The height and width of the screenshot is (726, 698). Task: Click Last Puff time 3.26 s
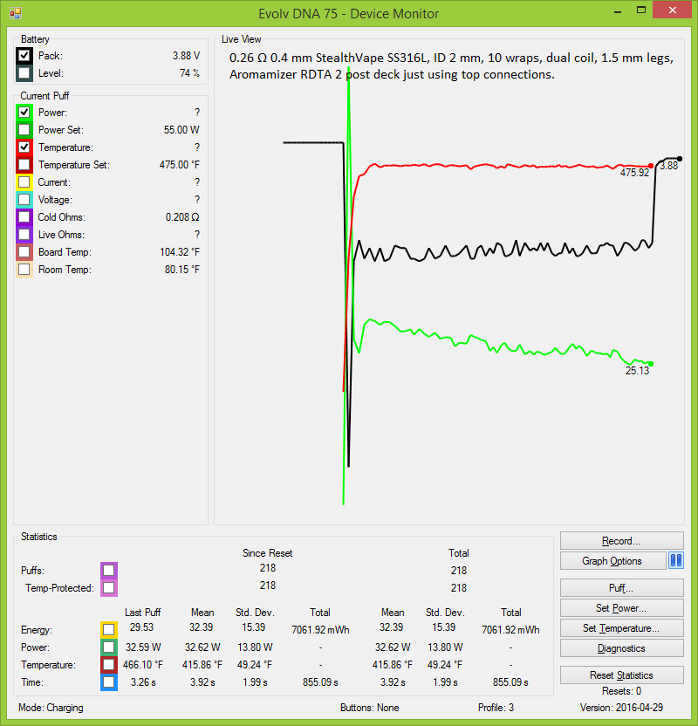tap(143, 682)
